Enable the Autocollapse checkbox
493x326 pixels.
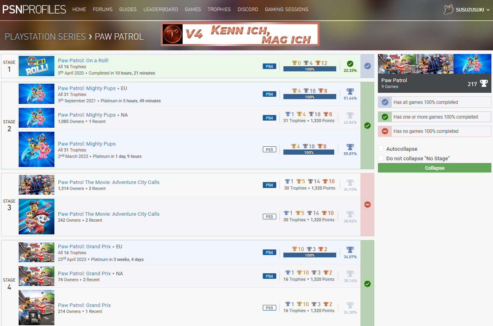pyautogui.click(x=381, y=149)
